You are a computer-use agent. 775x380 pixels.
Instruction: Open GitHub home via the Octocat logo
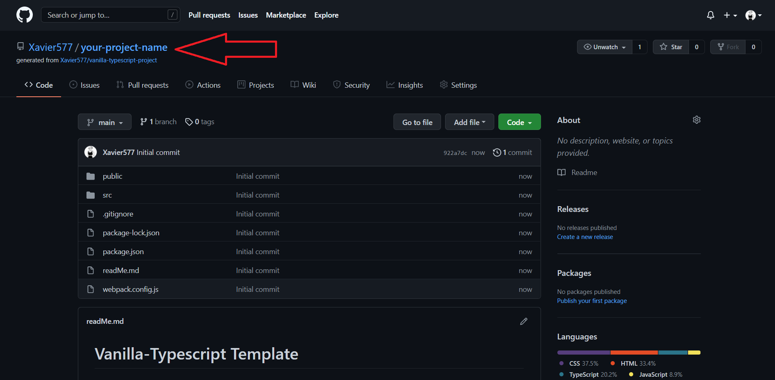(x=25, y=15)
